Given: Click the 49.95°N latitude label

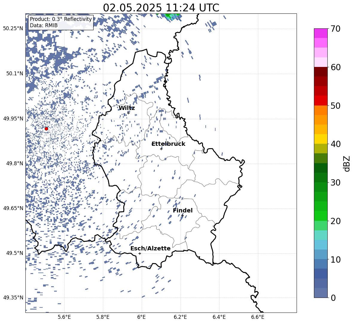Looking at the screenshot, I should (x=13, y=119).
